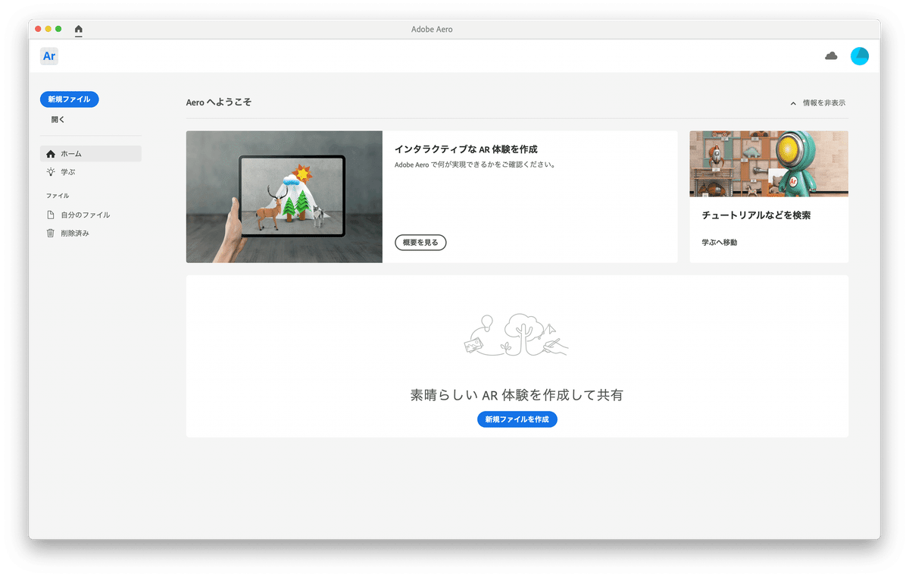Click the document icon next to 自分のファイル
909x577 pixels.
coord(51,215)
